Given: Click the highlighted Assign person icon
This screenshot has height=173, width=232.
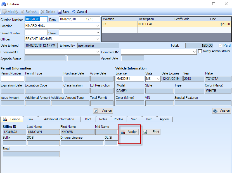Looking at the screenshot, I should point(129,132).
